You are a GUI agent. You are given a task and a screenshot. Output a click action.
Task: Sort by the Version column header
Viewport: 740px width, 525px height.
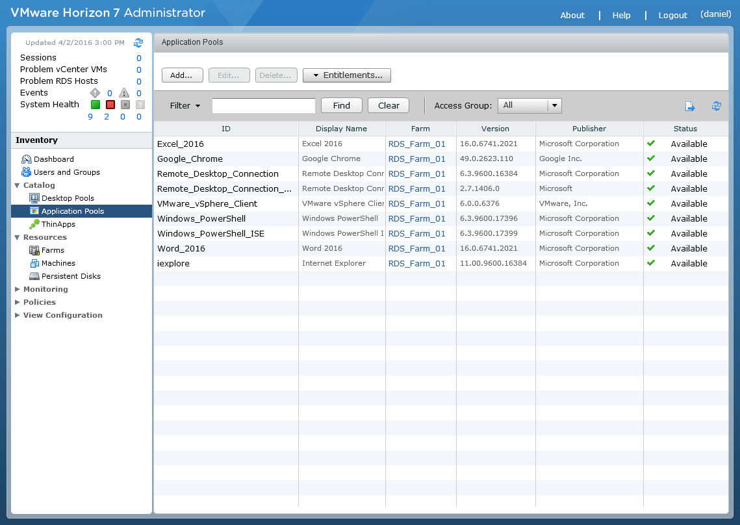pyautogui.click(x=496, y=129)
